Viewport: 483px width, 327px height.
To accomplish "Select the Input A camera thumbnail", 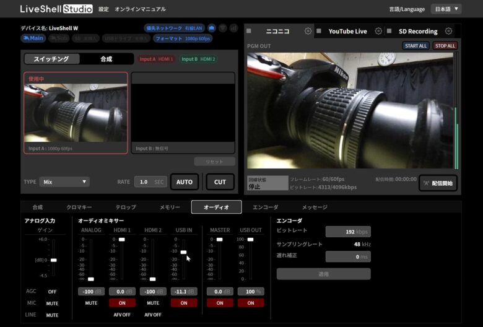I will tap(76, 113).
